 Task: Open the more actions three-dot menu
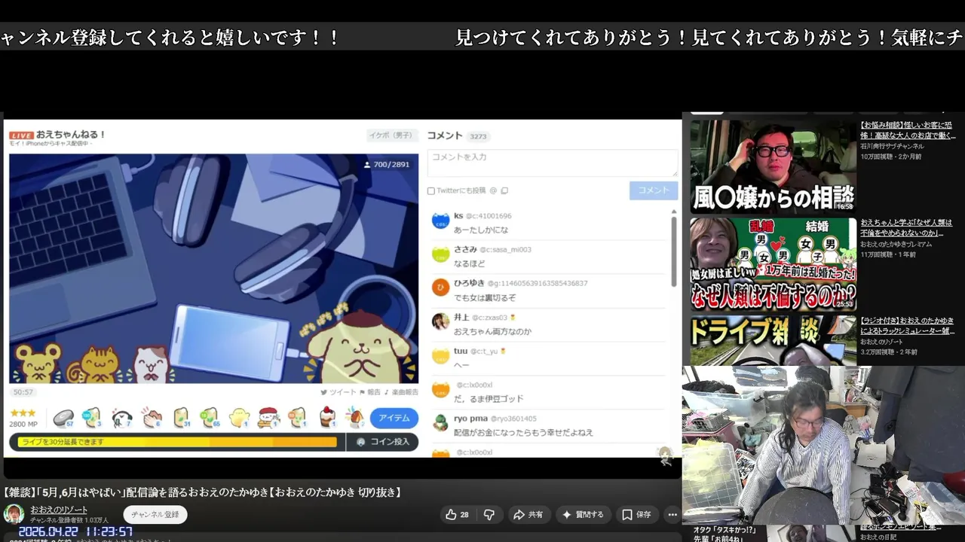[672, 515]
